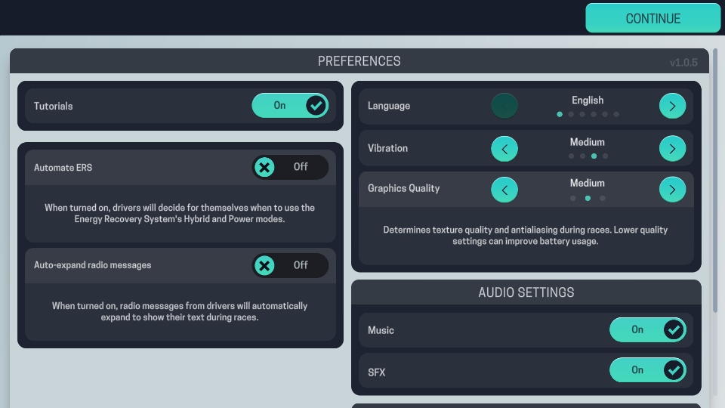Disable the SFX toggle
This screenshot has height=408, width=725.
pyautogui.click(x=647, y=370)
